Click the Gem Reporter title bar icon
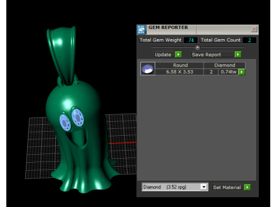The image size is (276, 207). click(141, 29)
